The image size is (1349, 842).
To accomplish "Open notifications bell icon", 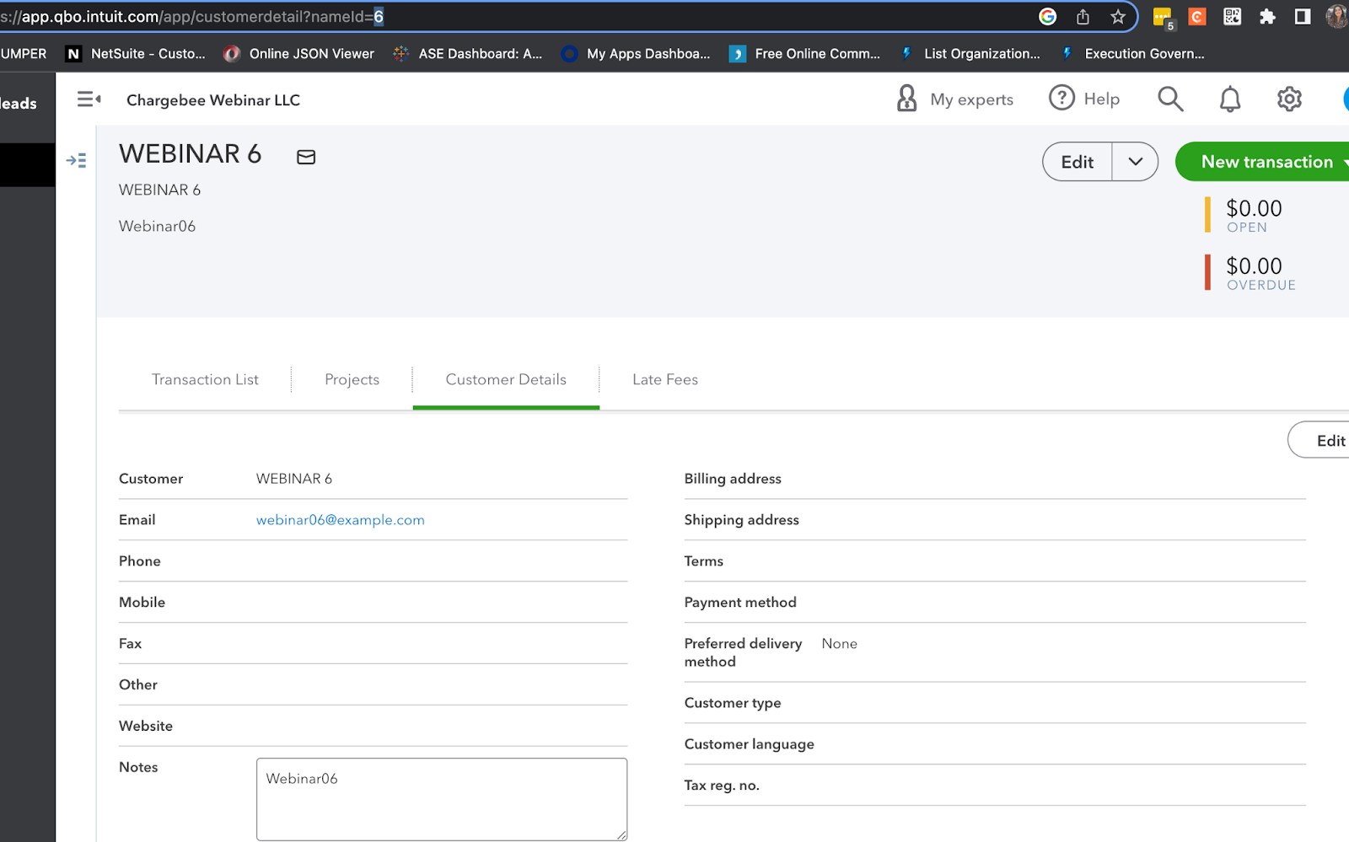I will 1230,99.
